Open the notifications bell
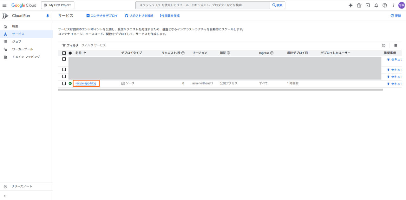The height and width of the screenshot is (200, 406). point(376,5)
